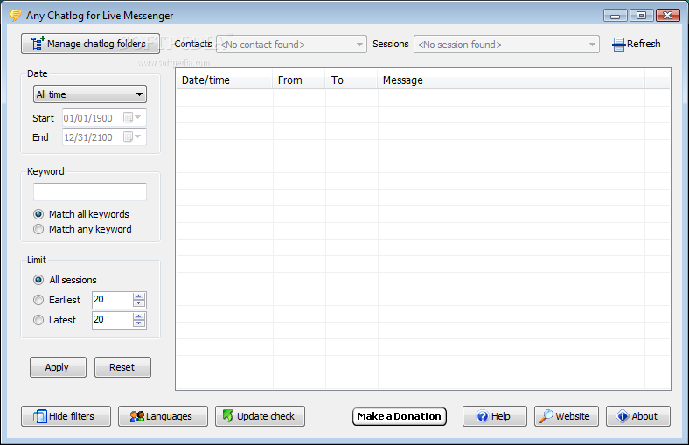Viewport: 689px width, 445px height.
Task: Click the application icon in title bar
Action: [16, 16]
